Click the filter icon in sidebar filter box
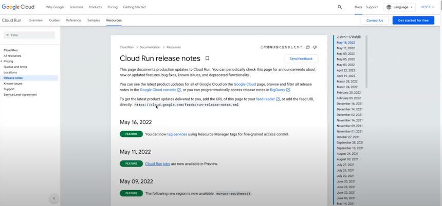442x206 pixels. coord(7,35)
